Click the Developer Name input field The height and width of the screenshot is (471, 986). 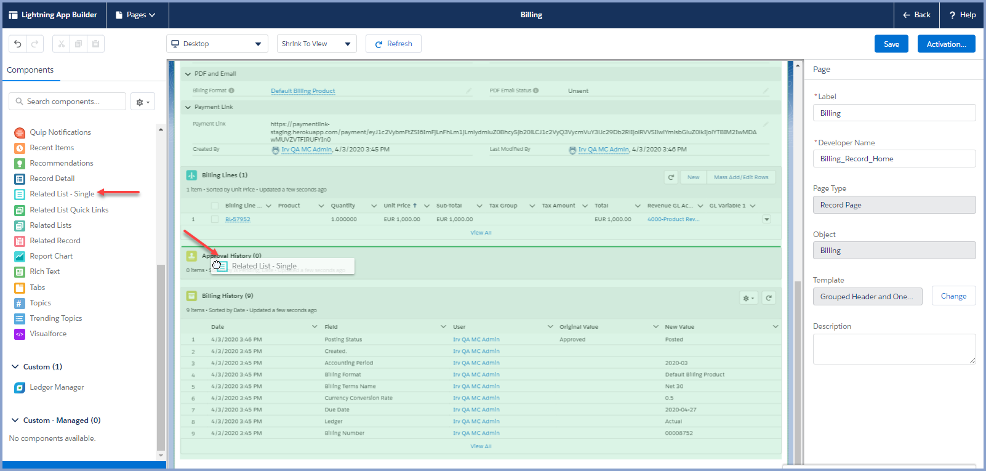pos(894,159)
